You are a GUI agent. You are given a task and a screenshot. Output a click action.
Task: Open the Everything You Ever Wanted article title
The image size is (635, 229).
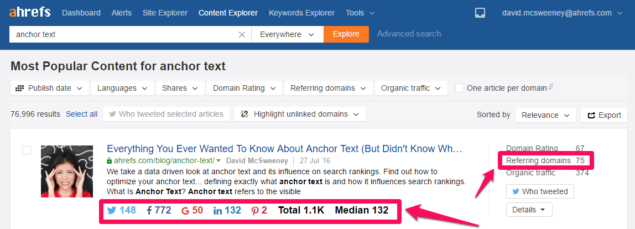(285, 149)
